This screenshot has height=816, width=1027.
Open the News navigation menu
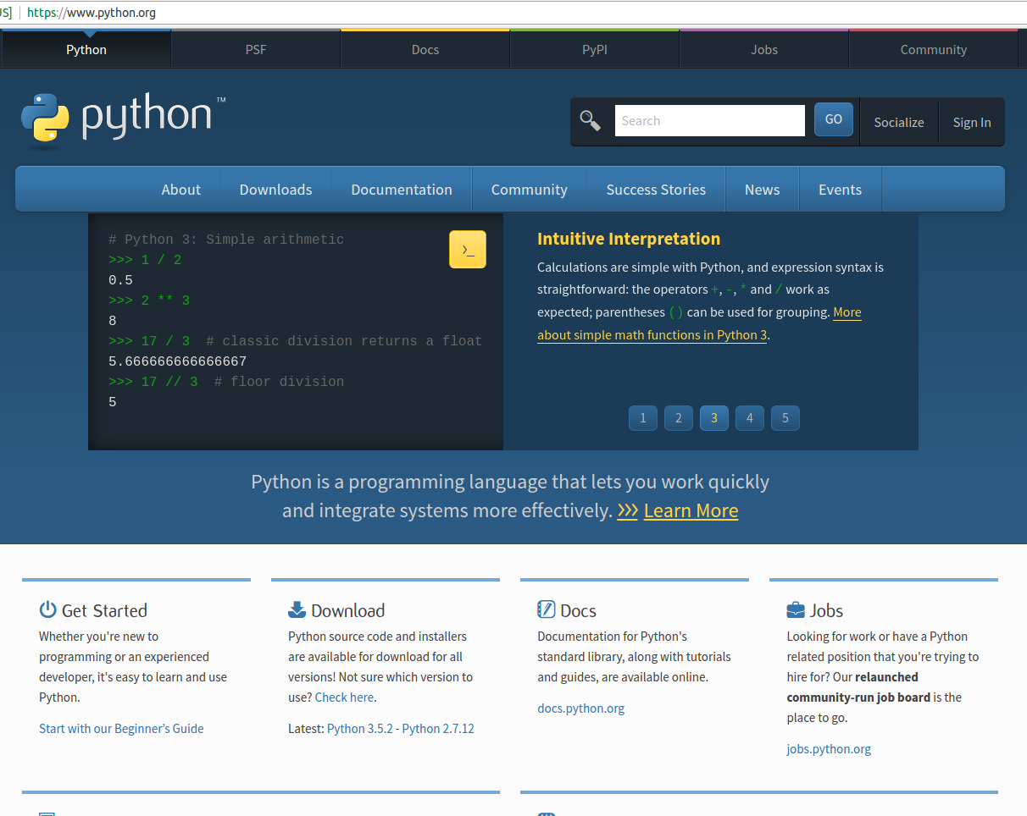763,190
